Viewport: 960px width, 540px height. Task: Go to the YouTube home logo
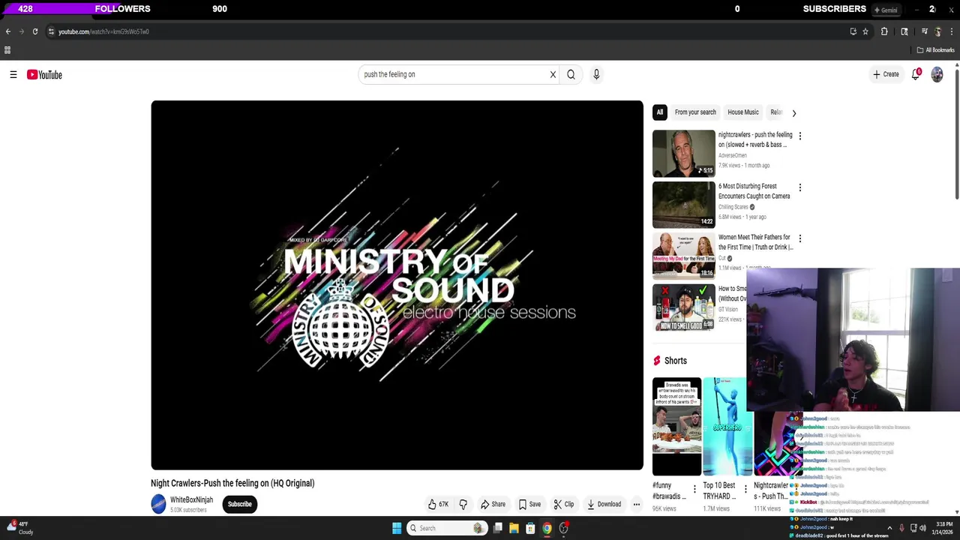point(44,74)
